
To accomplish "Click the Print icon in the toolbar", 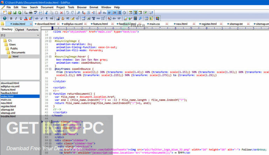I will point(30,13).
